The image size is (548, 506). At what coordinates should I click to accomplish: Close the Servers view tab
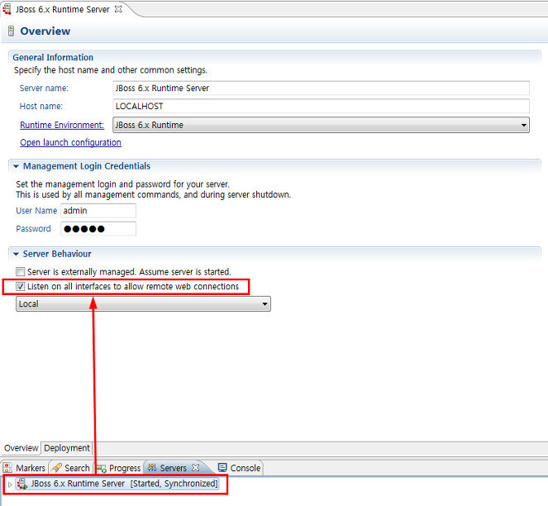(196, 467)
